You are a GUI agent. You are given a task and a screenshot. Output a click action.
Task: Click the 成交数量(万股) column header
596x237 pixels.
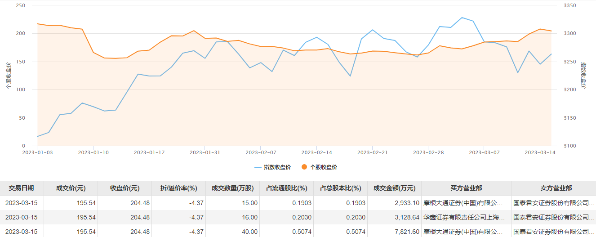pos(232,188)
